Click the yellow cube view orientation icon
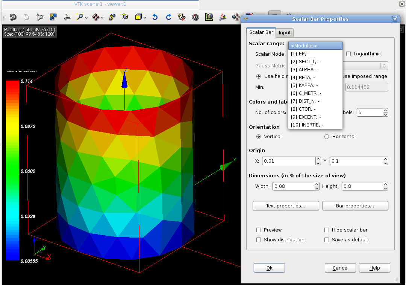The width and height of the screenshot is (406, 285). click(138, 17)
